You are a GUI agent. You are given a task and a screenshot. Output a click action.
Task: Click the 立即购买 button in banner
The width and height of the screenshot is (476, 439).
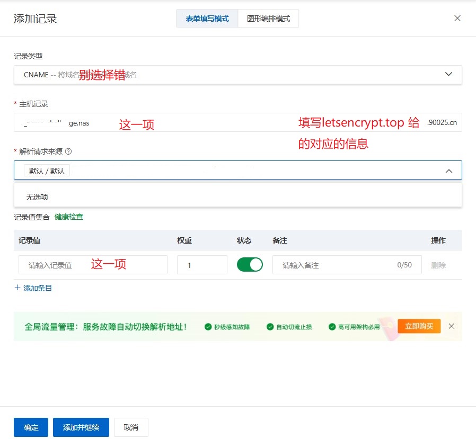[419, 326]
